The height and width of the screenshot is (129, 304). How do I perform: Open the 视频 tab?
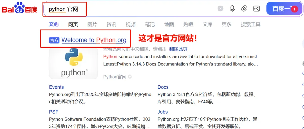coord(131,25)
